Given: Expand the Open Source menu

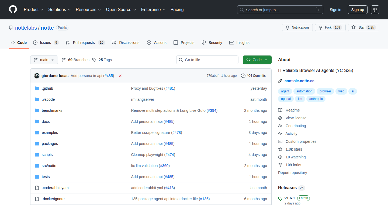Looking at the screenshot, I should (121, 10).
